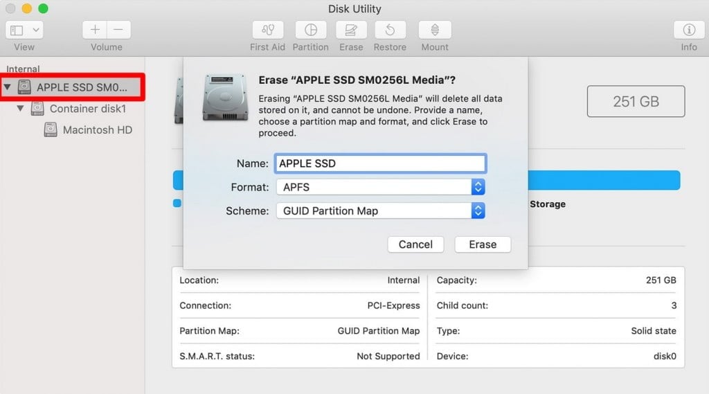Open the View sidebar dropdown
709x394 pixels.
[x=24, y=30]
